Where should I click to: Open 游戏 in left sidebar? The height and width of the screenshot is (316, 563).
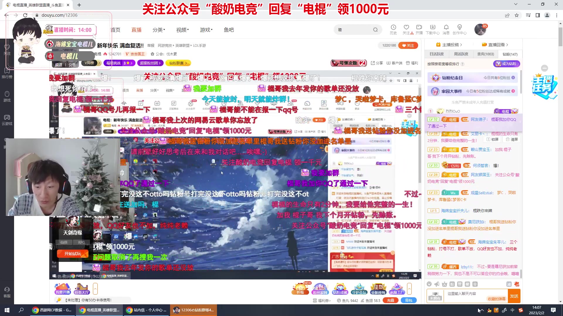[7, 97]
